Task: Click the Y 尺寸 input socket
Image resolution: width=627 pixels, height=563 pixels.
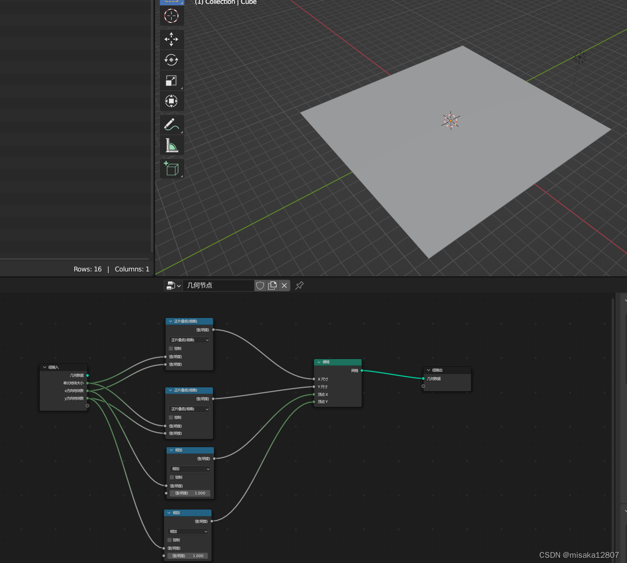Action: click(314, 387)
